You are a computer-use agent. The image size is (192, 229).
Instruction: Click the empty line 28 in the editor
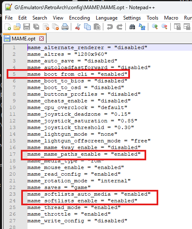click(110, 227)
